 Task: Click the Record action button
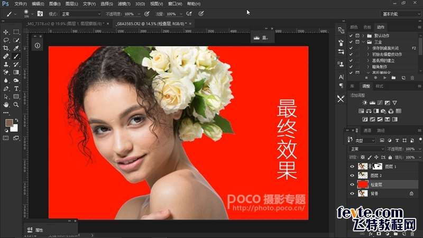click(x=375, y=78)
